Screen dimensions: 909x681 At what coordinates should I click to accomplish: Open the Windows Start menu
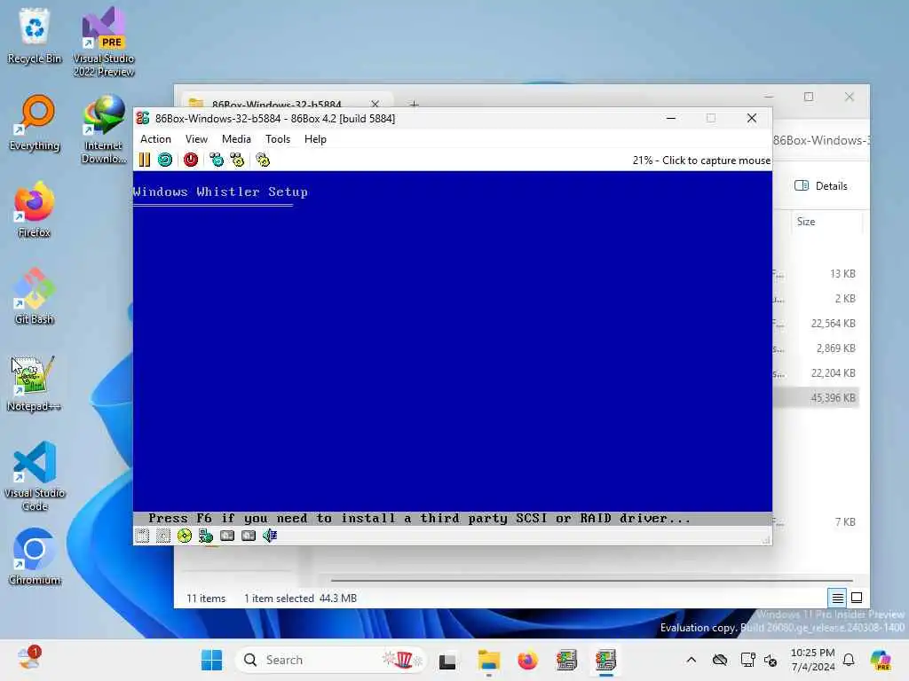coord(211,660)
